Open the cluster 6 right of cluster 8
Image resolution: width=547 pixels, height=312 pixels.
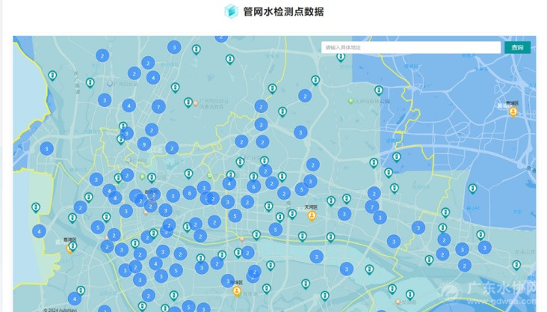[x=254, y=186]
